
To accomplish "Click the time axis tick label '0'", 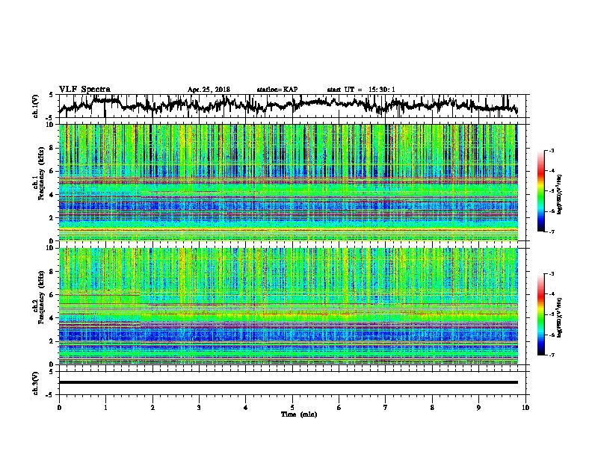I will 59,407.
